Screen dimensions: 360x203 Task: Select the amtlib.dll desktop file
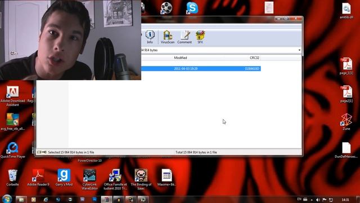[x=346, y=11]
